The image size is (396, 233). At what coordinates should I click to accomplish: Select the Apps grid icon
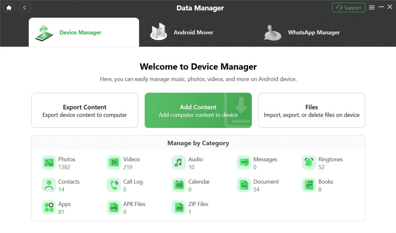tap(49, 207)
